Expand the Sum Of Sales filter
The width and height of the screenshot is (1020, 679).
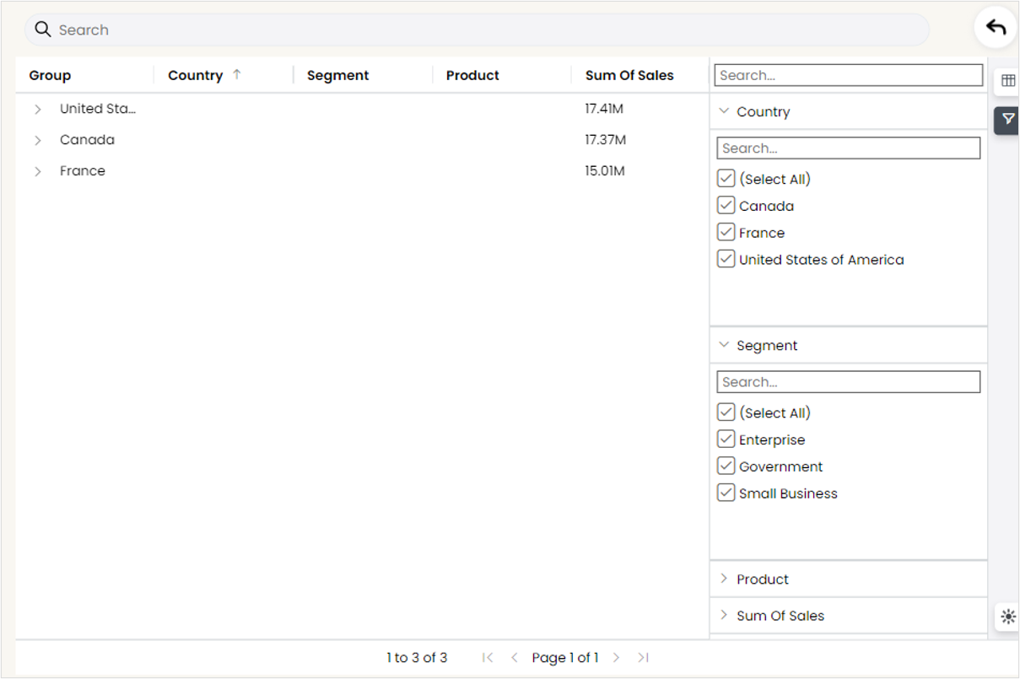point(724,615)
